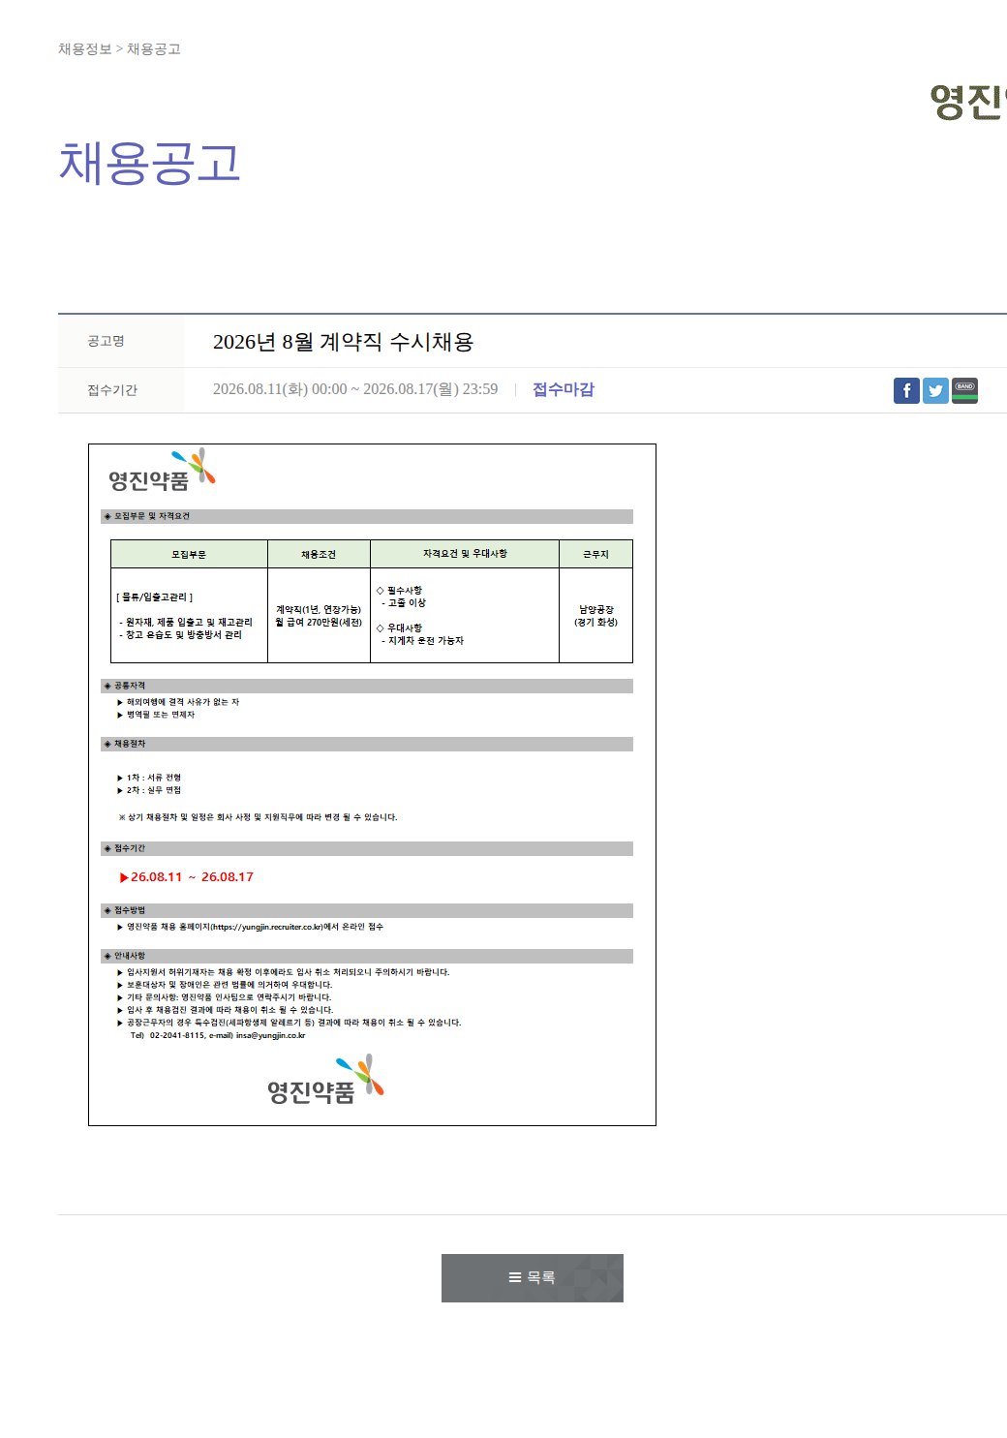This screenshot has width=1007, height=1438.
Task: Share the posting via BAND icon
Action: [964, 390]
